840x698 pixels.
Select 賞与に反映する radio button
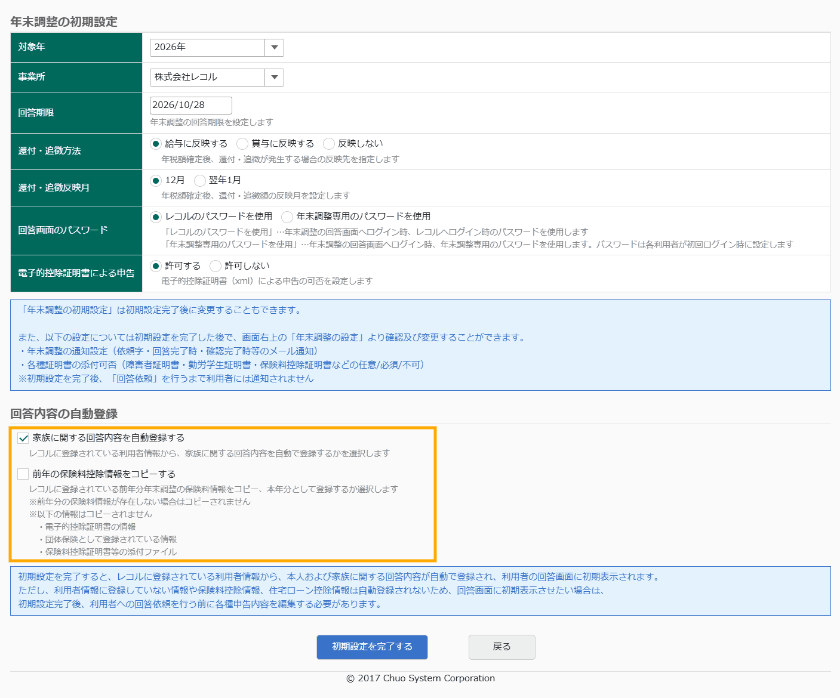pyautogui.click(x=242, y=144)
